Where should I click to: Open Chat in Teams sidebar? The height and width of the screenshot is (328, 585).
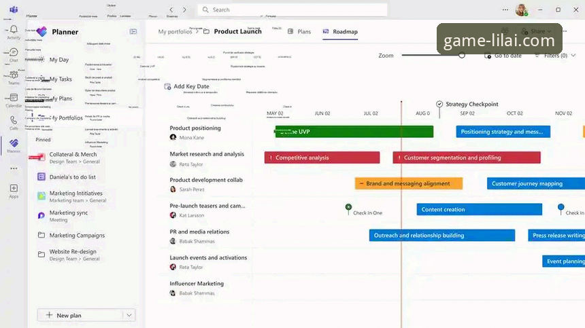click(x=14, y=55)
